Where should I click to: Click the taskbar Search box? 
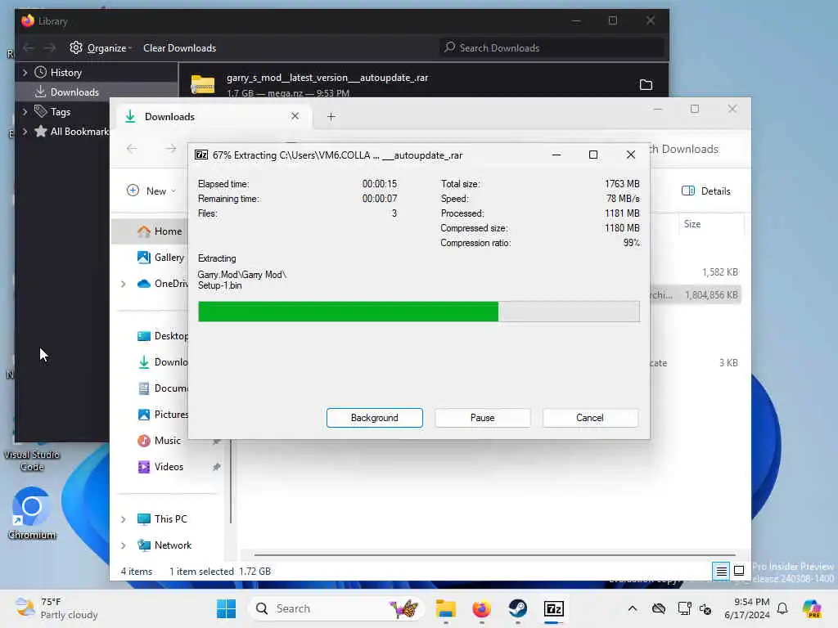336,608
